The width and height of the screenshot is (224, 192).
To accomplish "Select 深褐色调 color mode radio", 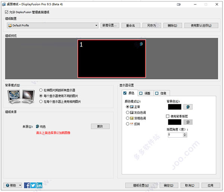I will point(128,118).
